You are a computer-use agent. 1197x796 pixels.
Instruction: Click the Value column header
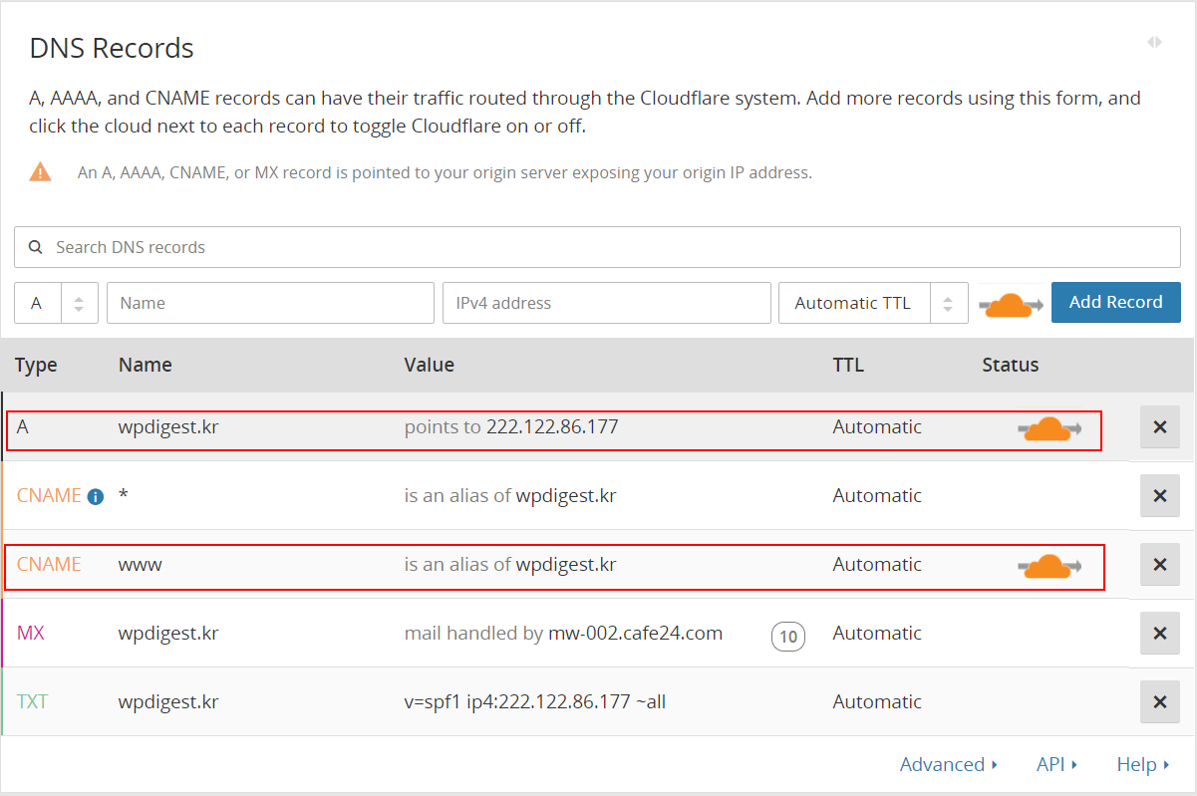pyautogui.click(x=429, y=365)
